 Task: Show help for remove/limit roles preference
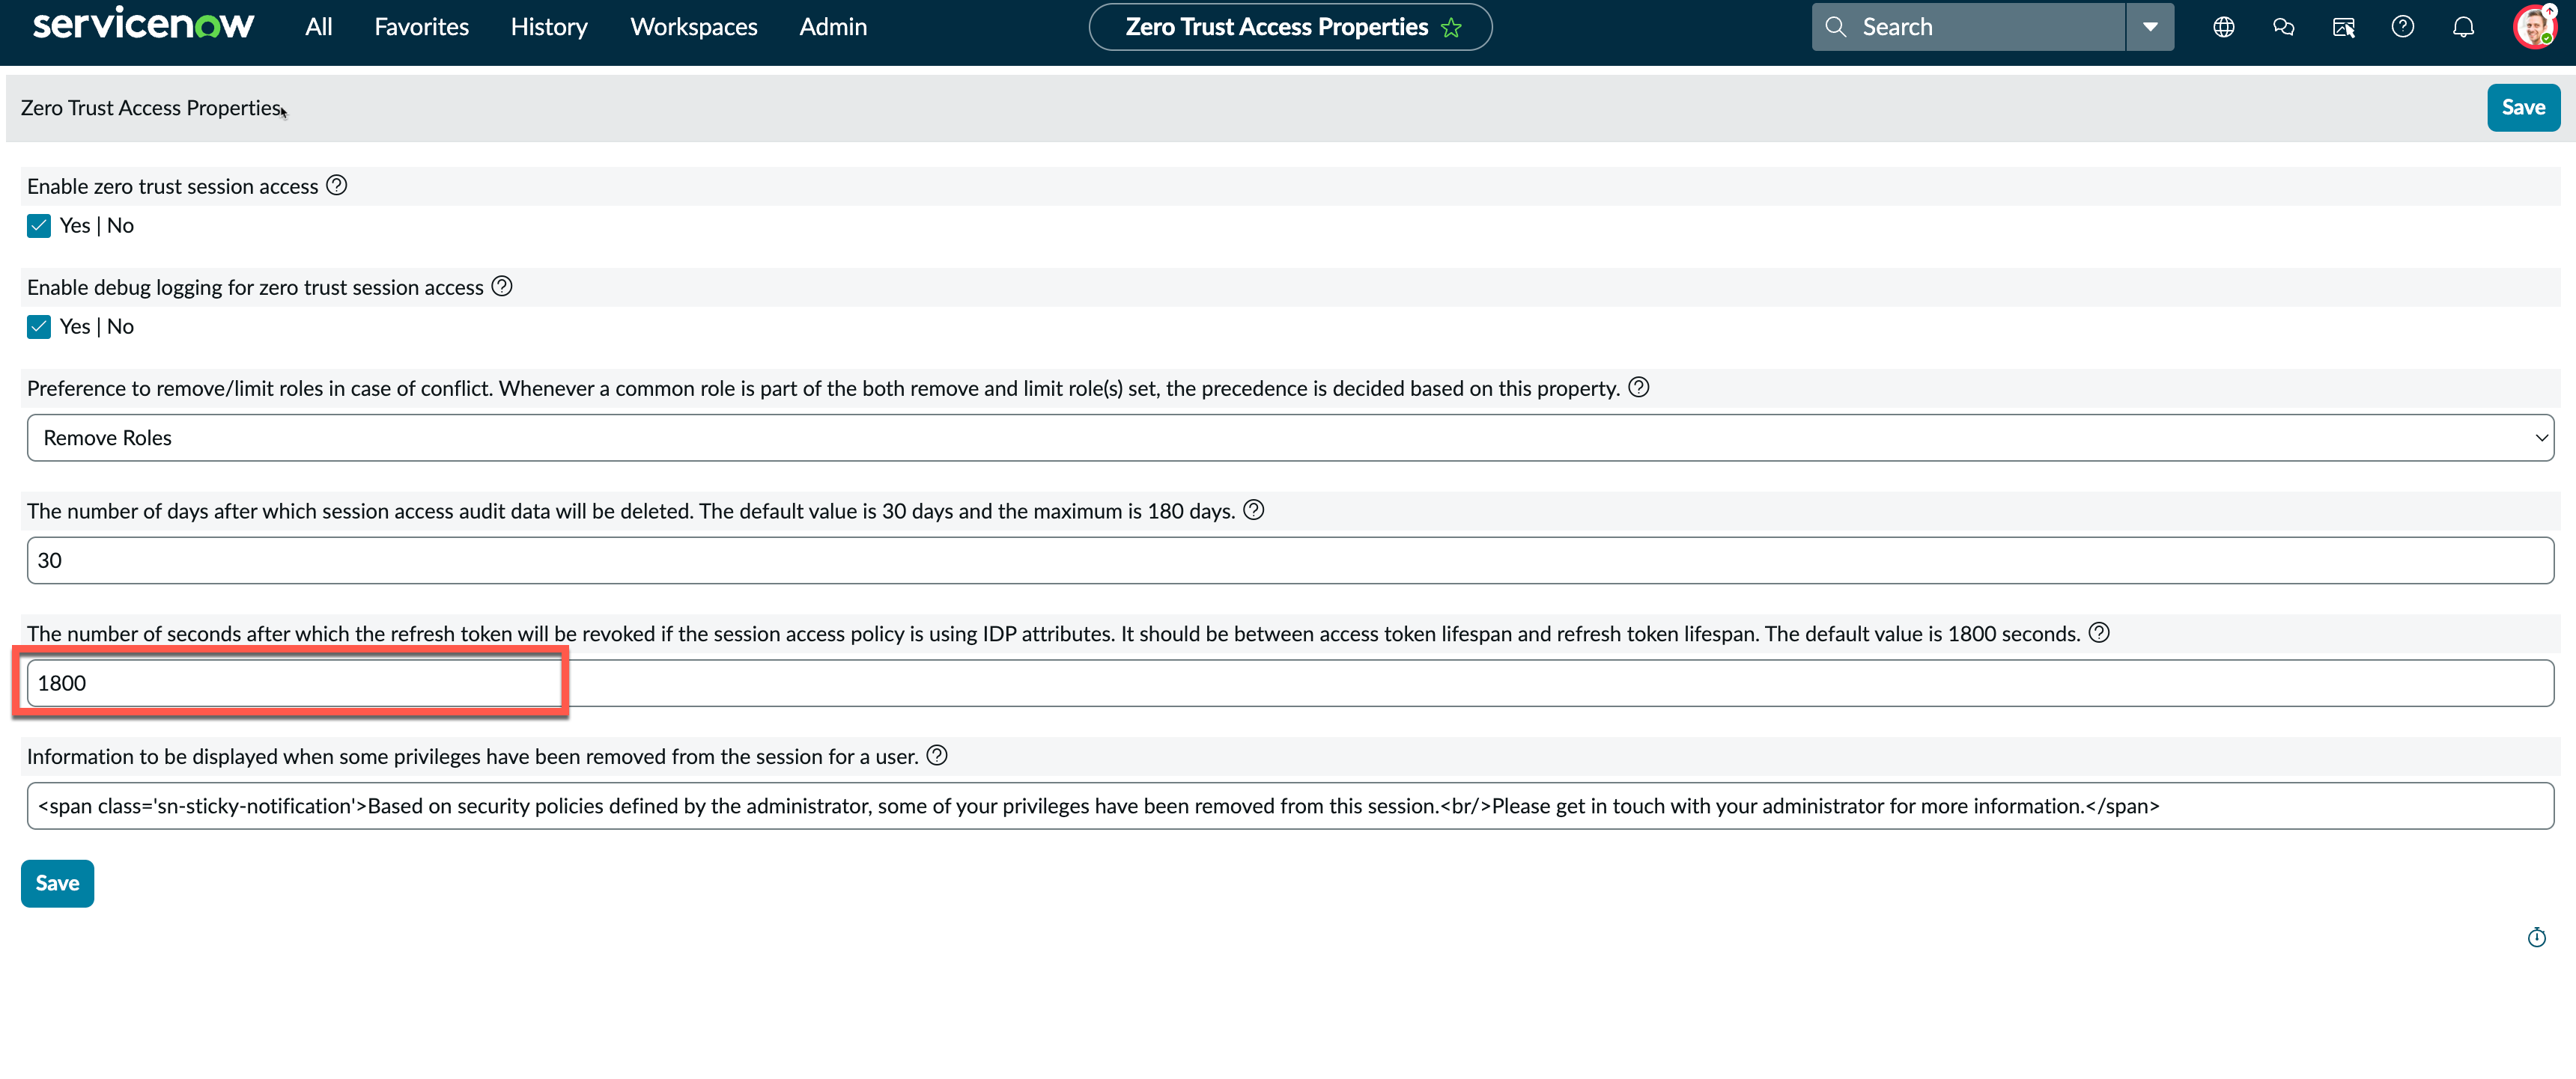point(1638,388)
